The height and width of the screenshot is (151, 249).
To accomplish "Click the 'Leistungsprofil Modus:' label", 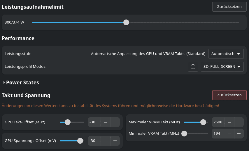I will click(25, 67).
